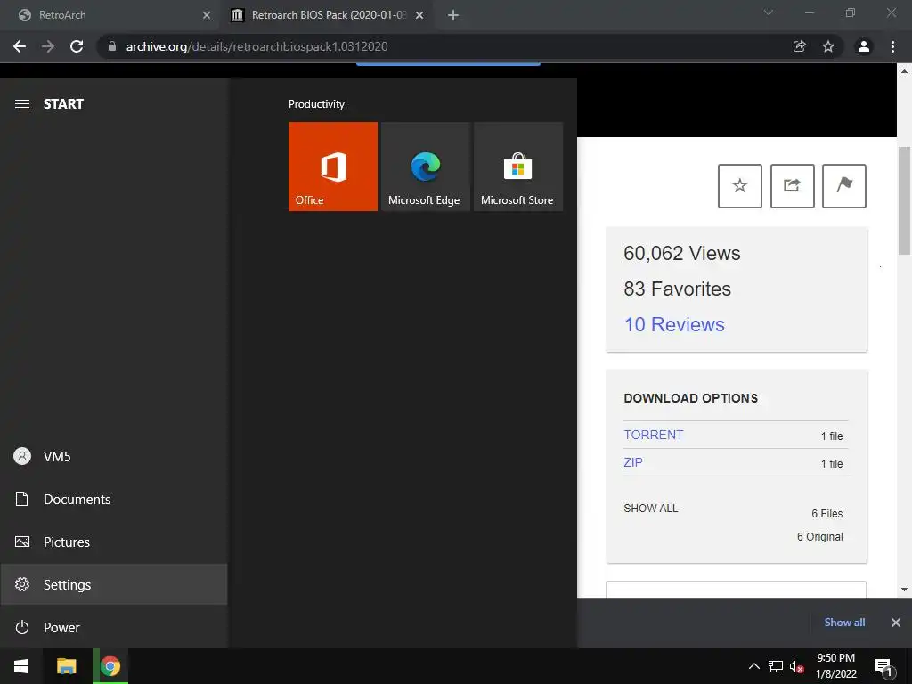912x684 pixels.
Task: Share this page from the address bar
Action: click(800, 46)
